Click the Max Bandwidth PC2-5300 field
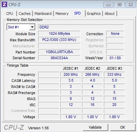The height and width of the screenshot is (132, 137). (x=59, y=40)
